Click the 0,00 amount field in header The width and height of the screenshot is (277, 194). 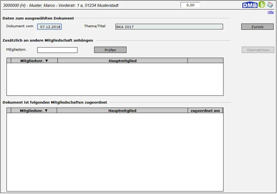[x=190, y=5]
